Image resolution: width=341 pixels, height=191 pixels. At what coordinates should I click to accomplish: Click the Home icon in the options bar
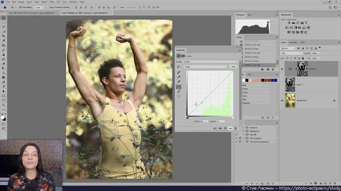(x=5, y=7)
